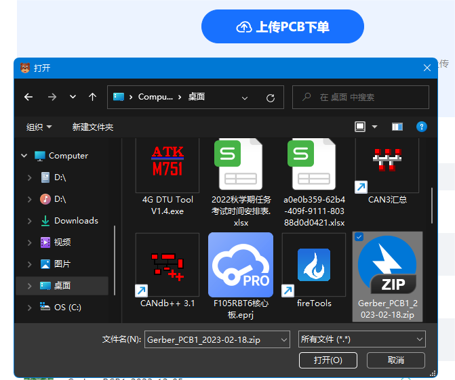Go back with the left arrow

[x=28, y=97]
